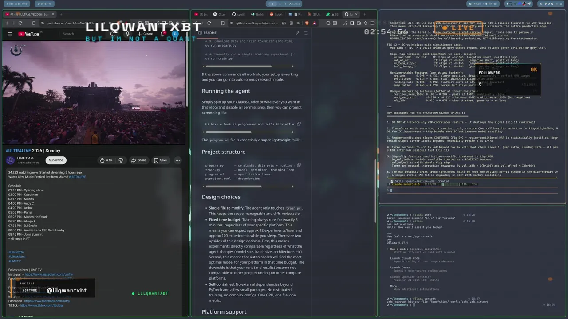The height and width of the screenshot is (319, 568).
Task: Switch to the GPU browser tab
Action: coord(314,14)
